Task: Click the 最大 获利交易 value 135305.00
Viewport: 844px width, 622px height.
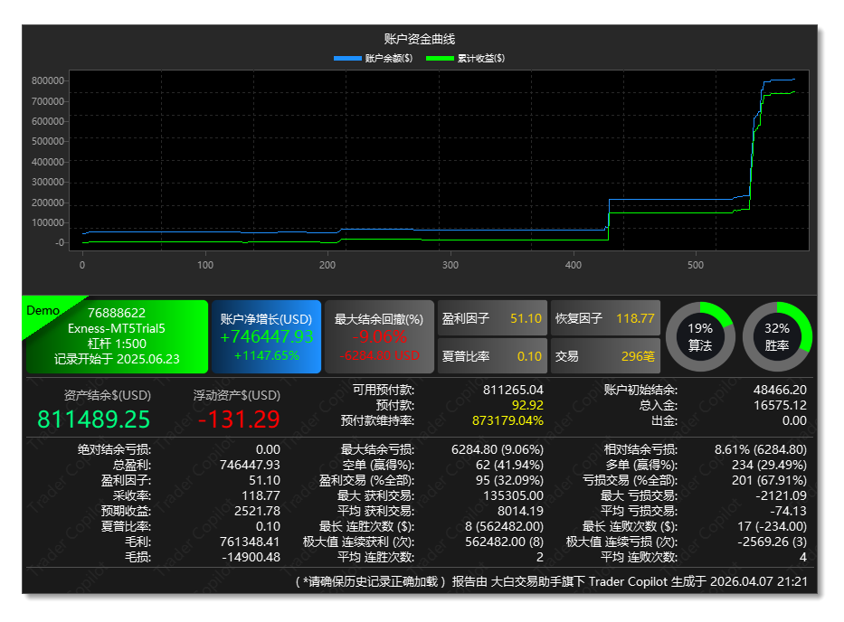Action: click(x=513, y=495)
